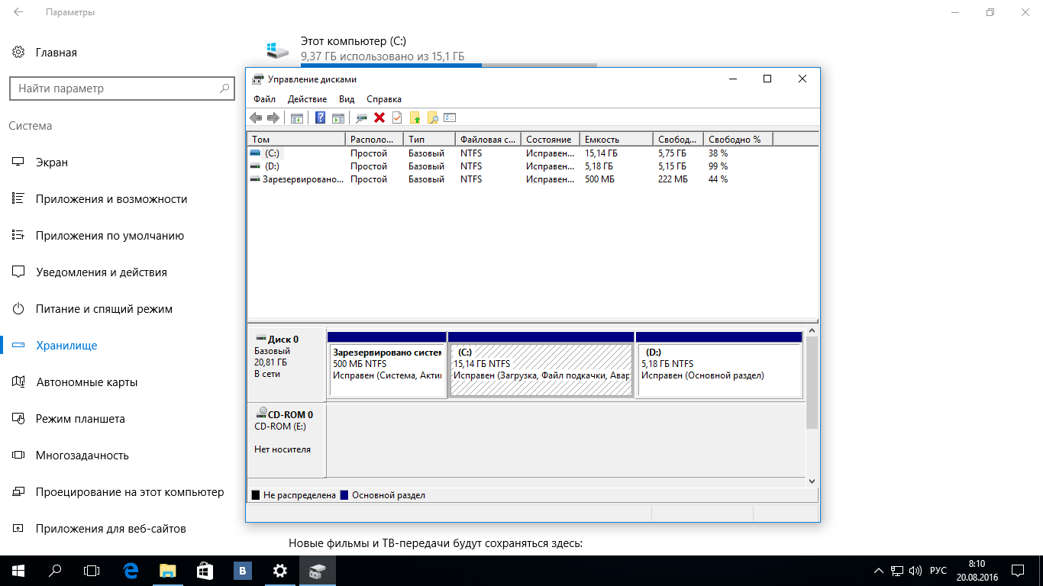Click the blue Help question mark toolbar icon
The image size is (1043, 586).
pos(320,118)
